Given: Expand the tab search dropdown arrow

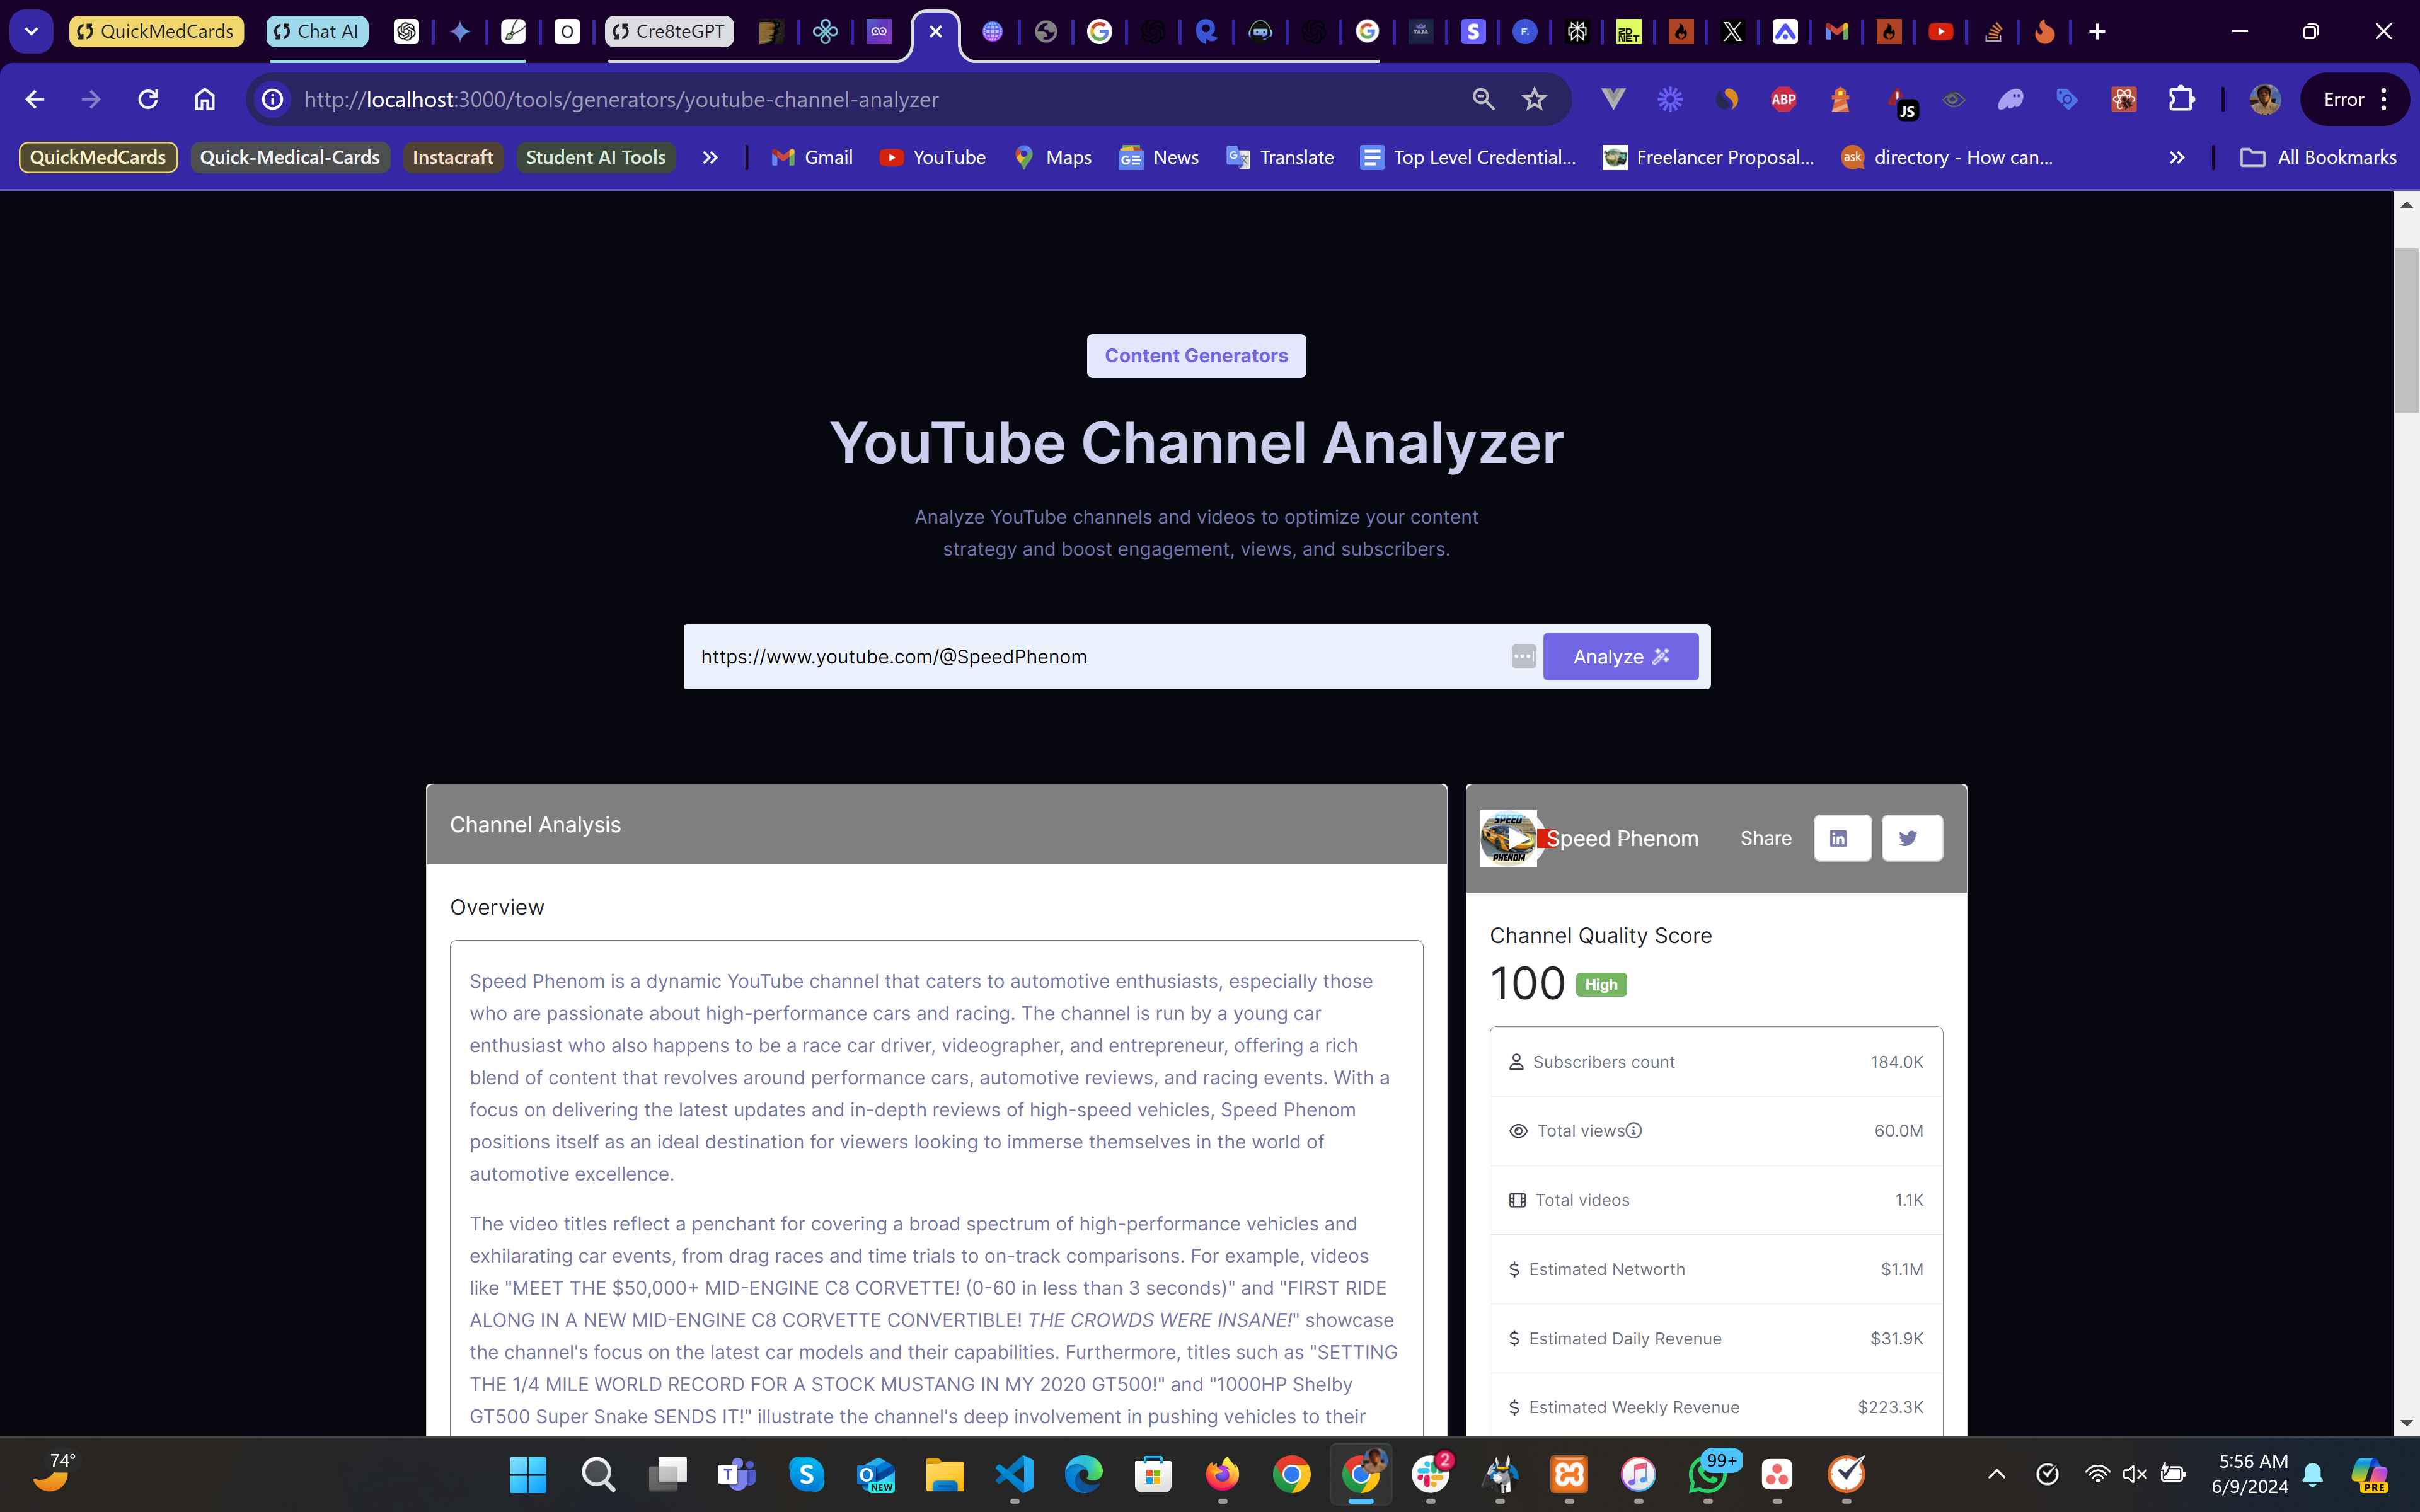Looking at the screenshot, I should pyautogui.click(x=31, y=31).
